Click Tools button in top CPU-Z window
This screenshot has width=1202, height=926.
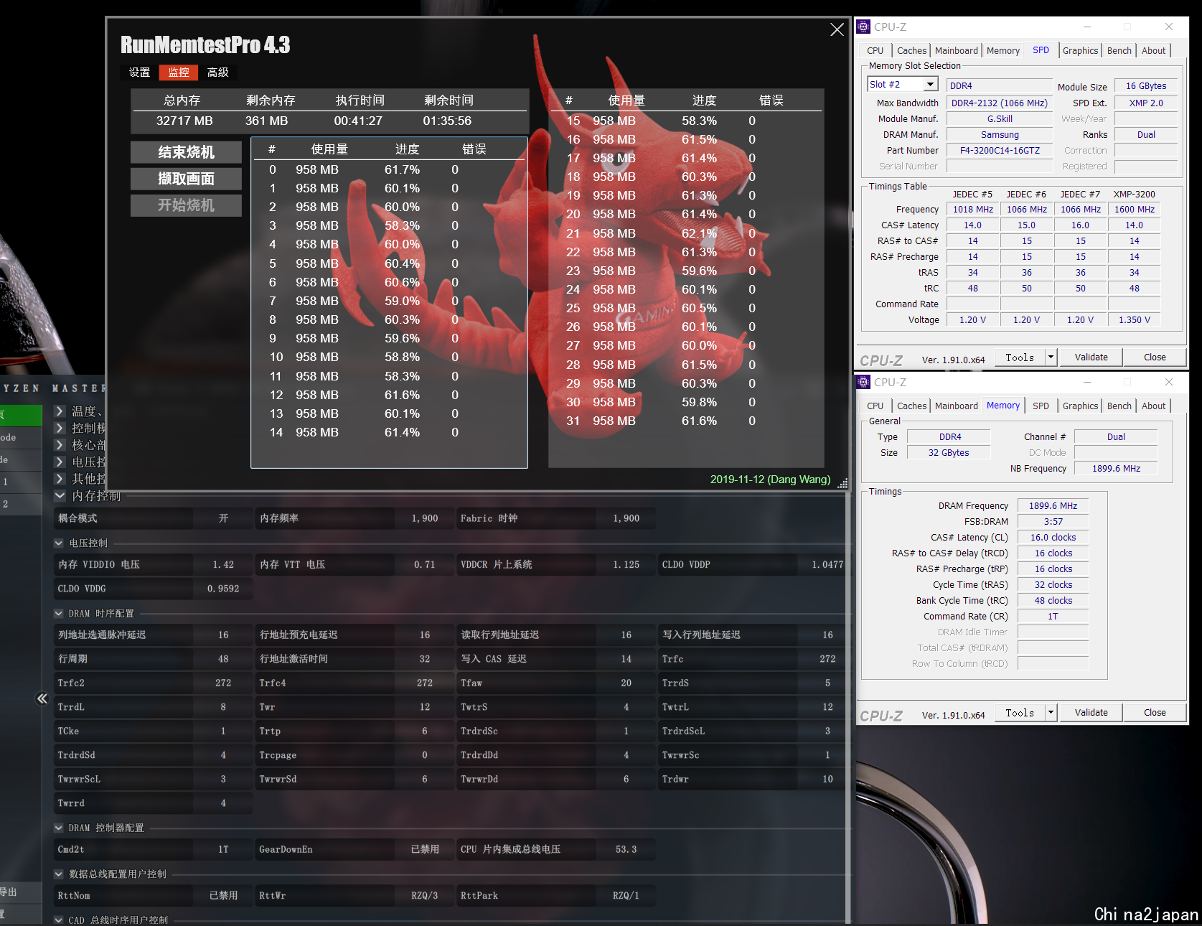pos(1020,357)
